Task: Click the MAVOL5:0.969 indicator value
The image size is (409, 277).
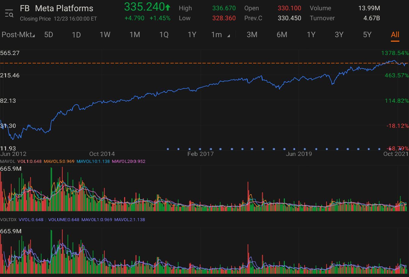Action: [59, 161]
